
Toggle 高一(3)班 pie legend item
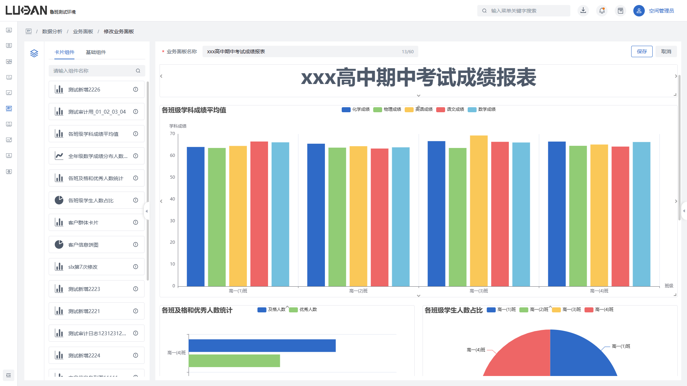pos(566,310)
